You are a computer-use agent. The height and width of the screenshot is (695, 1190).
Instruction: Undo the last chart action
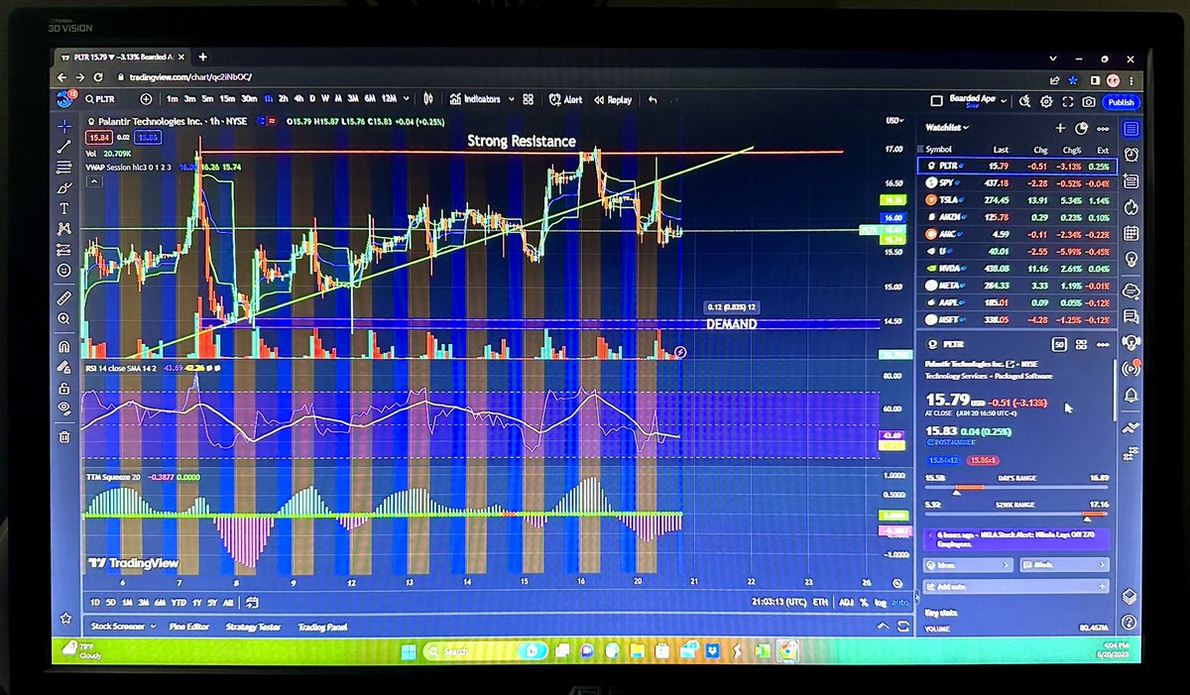[652, 99]
